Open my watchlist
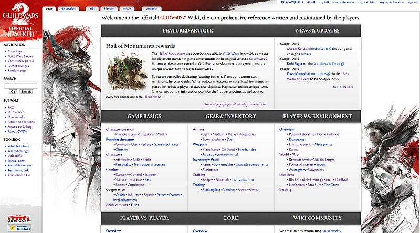This screenshot has width=420, height=233. point(367,2)
